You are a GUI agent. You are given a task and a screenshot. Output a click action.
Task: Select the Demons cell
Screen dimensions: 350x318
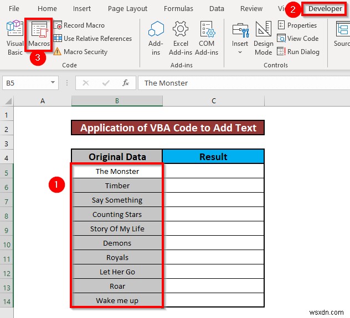click(x=117, y=243)
